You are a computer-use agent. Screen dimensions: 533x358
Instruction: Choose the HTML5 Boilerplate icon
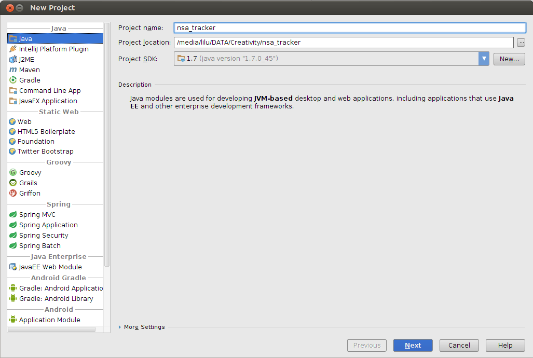[x=12, y=131]
